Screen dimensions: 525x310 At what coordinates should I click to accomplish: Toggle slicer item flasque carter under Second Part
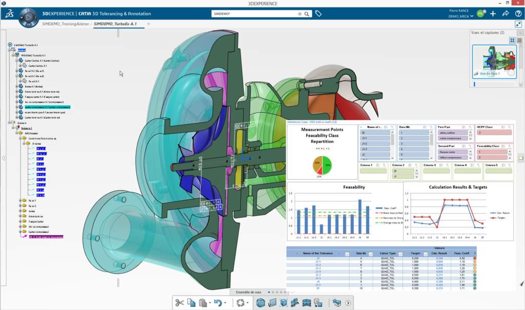(453, 152)
